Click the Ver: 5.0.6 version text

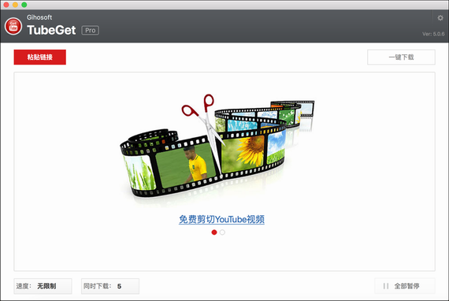click(433, 34)
